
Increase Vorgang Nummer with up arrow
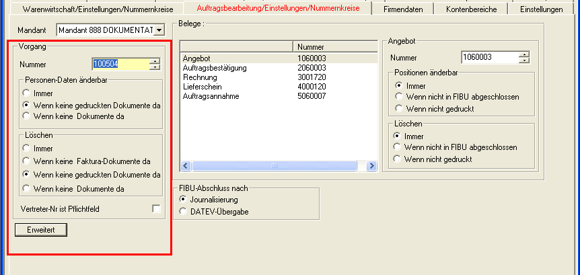(155, 61)
